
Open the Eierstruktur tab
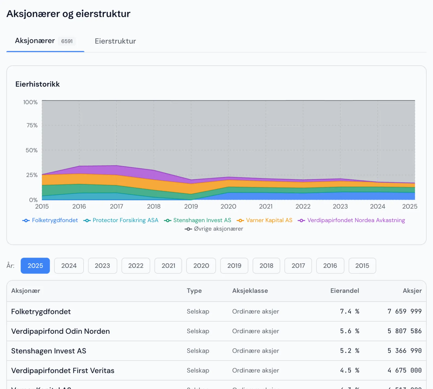pyautogui.click(x=115, y=41)
